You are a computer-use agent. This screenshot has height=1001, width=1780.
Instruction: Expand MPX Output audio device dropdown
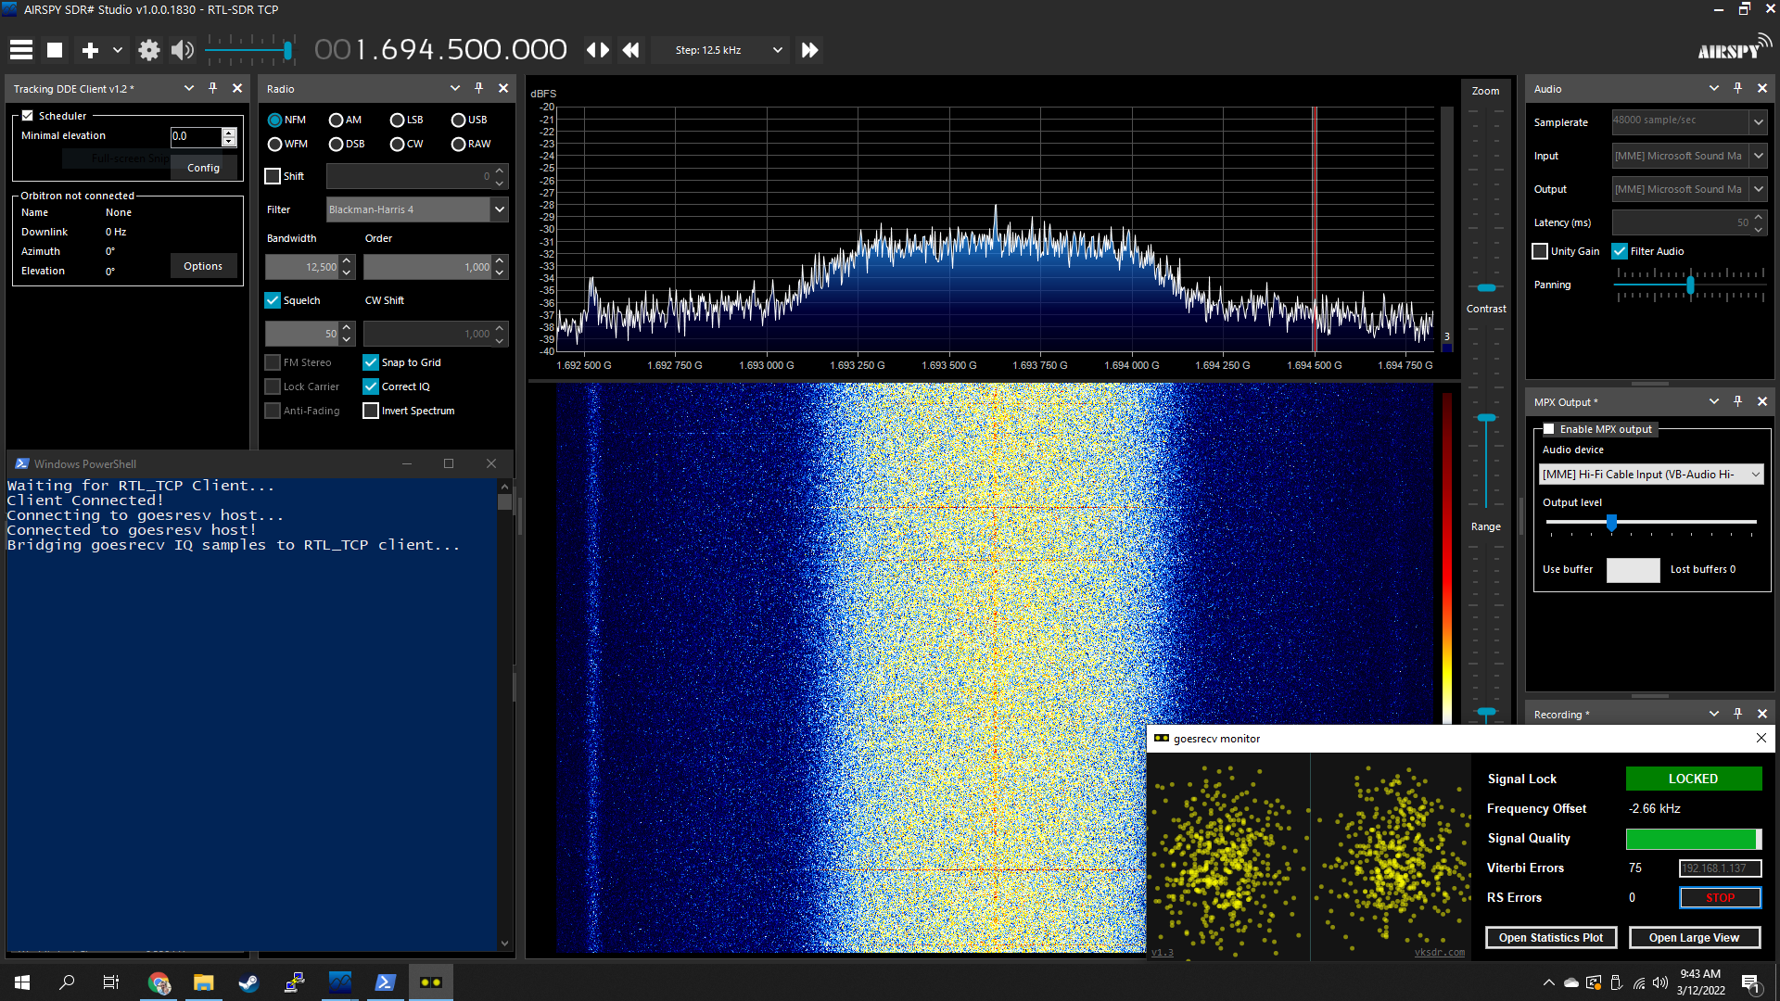point(1755,475)
